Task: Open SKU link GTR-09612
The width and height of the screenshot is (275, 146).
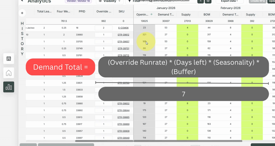Action: click(x=123, y=35)
